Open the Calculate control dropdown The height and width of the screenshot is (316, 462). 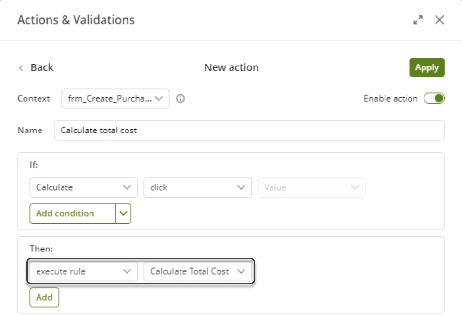pyautogui.click(x=84, y=187)
